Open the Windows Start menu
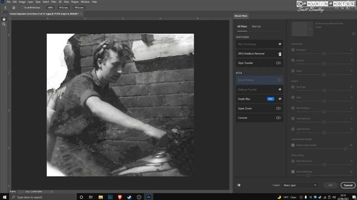Image resolution: width=357 pixels, height=200 pixels. [4, 197]
